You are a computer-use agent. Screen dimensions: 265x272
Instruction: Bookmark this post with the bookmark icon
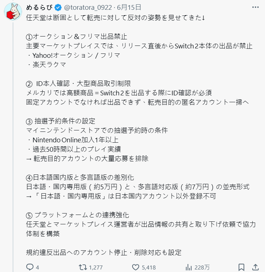pos(242,267)
